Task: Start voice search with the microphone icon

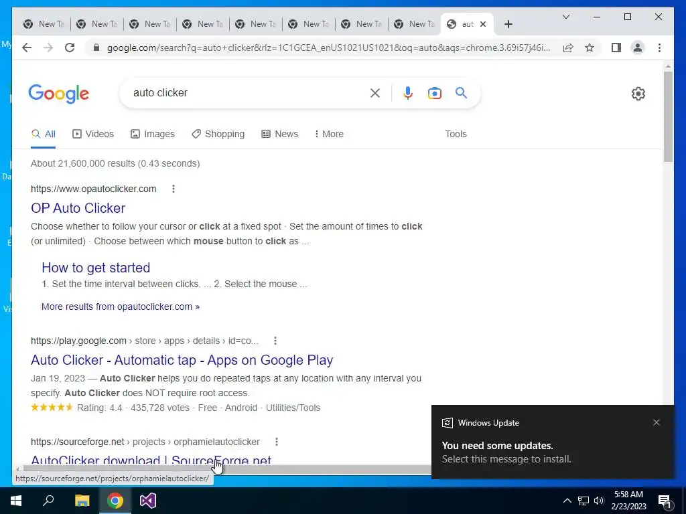Action: [x=408, y=92]
